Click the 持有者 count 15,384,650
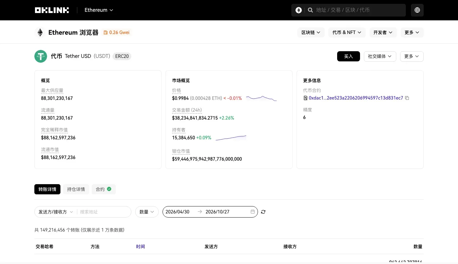 click(x=184, y=138)
